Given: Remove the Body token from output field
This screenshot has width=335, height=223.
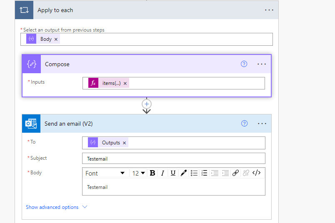Looking at the screenshot, I should pos(56,39).
